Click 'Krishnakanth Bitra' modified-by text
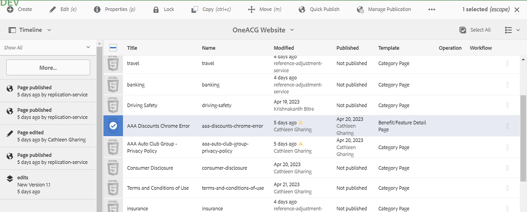527x212 pixels. tap(294, 109)
